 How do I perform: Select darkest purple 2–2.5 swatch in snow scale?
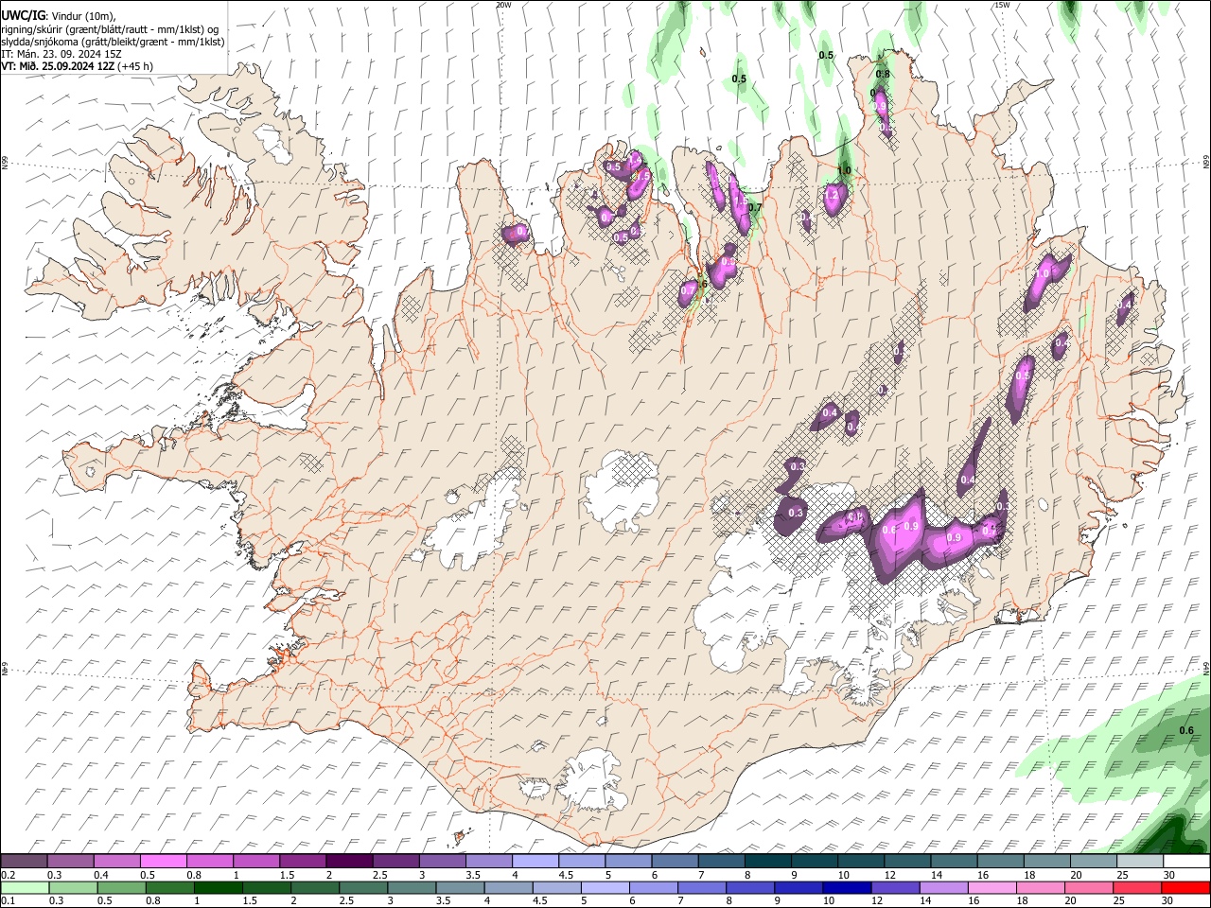tap(348, 862)
